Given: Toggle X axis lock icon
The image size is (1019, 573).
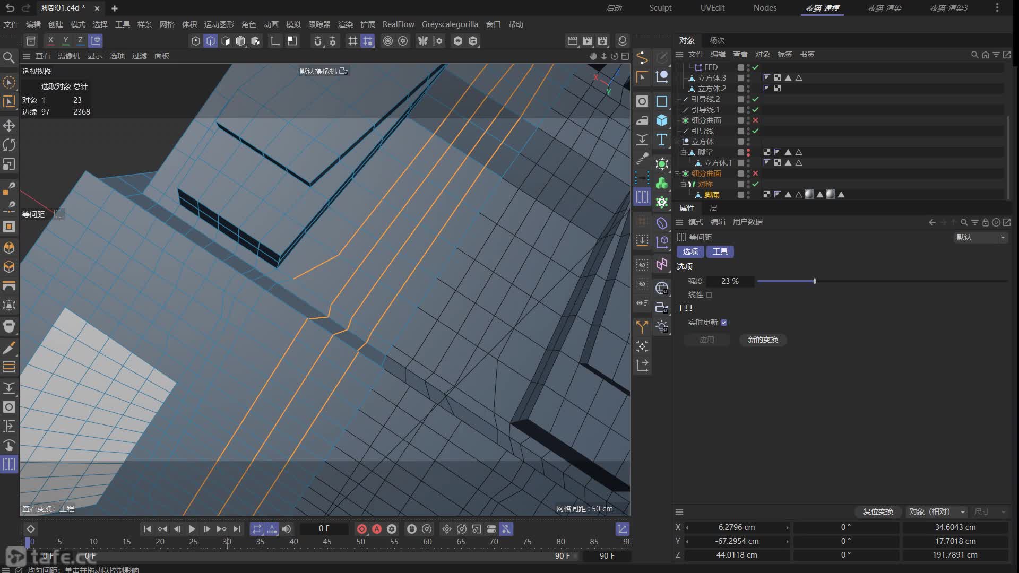Looking at the screenshot, I should (x=50, y=40).
